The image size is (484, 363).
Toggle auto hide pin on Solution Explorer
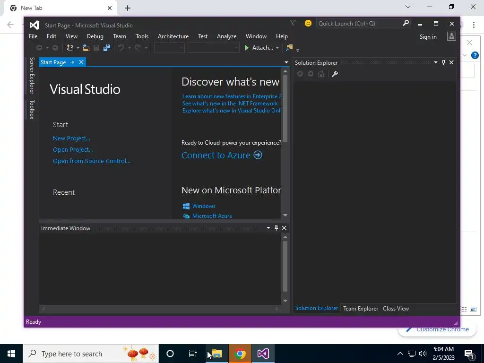click(x=443, y=63)
